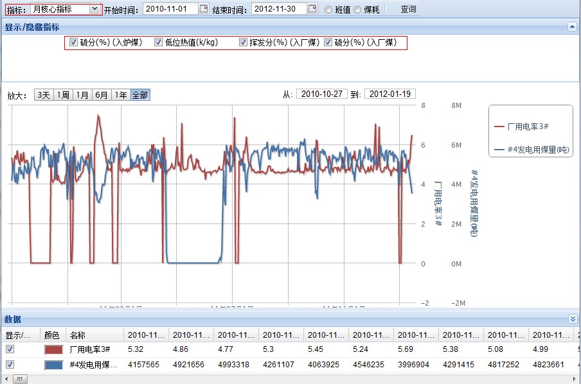Image resolution: width=581 pixels, height=384 pixels.
Task: Click red color swatch for 厂用电率3#
Action: pyautogui.click(x=53, y=349)
